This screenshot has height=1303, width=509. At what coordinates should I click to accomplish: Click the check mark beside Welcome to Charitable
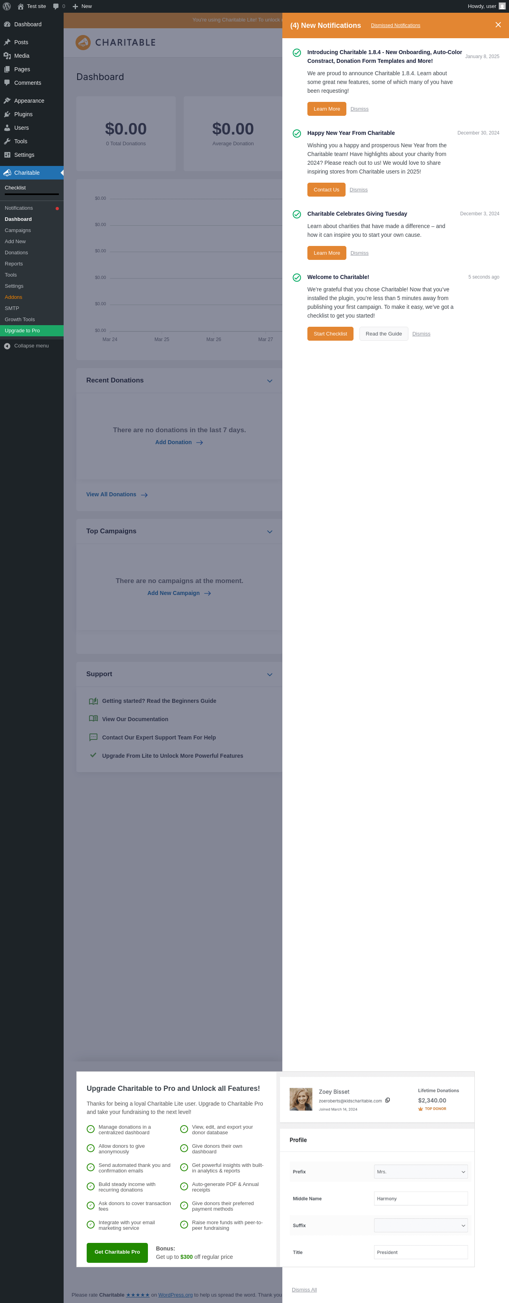297,277
